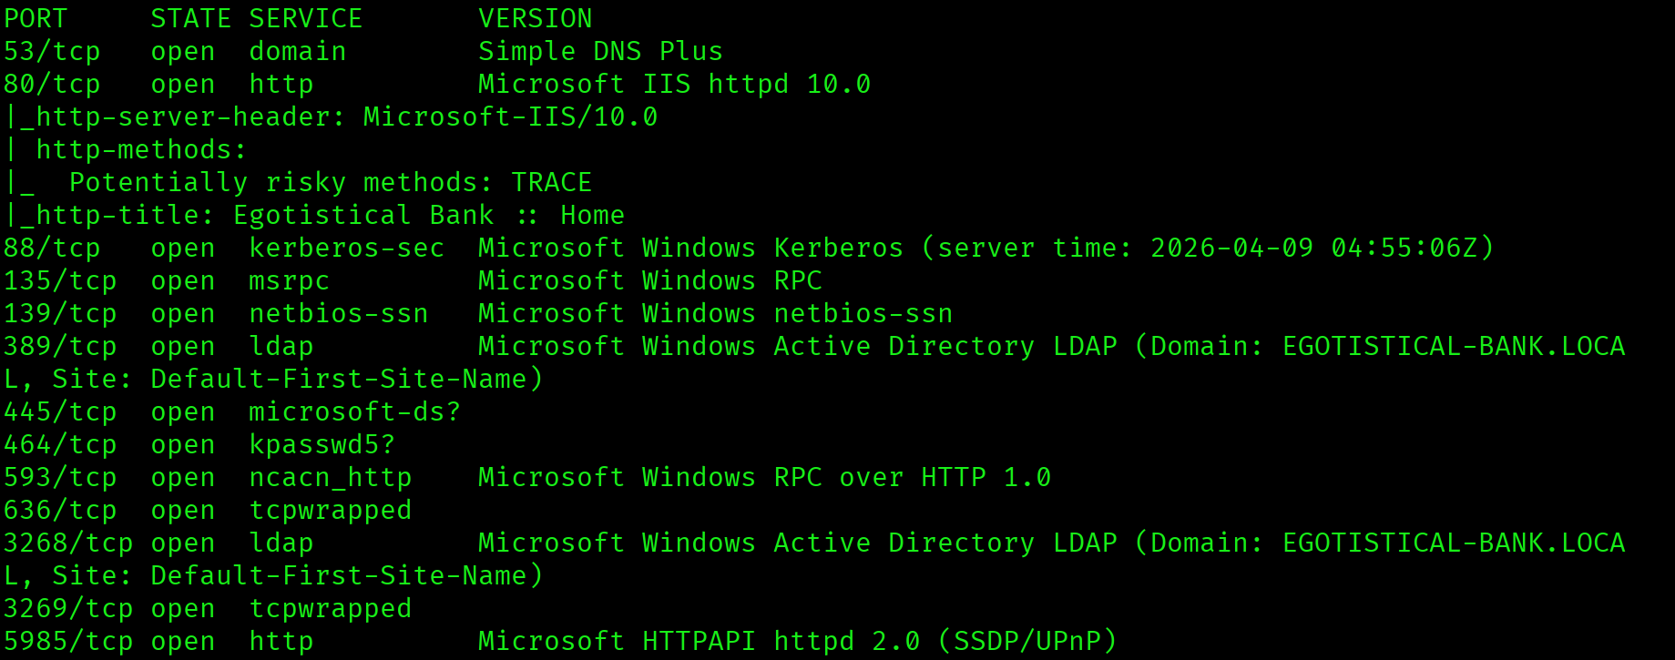The height and width of the screenshot is (660, 1675).
Task: Click the kpasswd5? service name
Action: tap(322, 445)
